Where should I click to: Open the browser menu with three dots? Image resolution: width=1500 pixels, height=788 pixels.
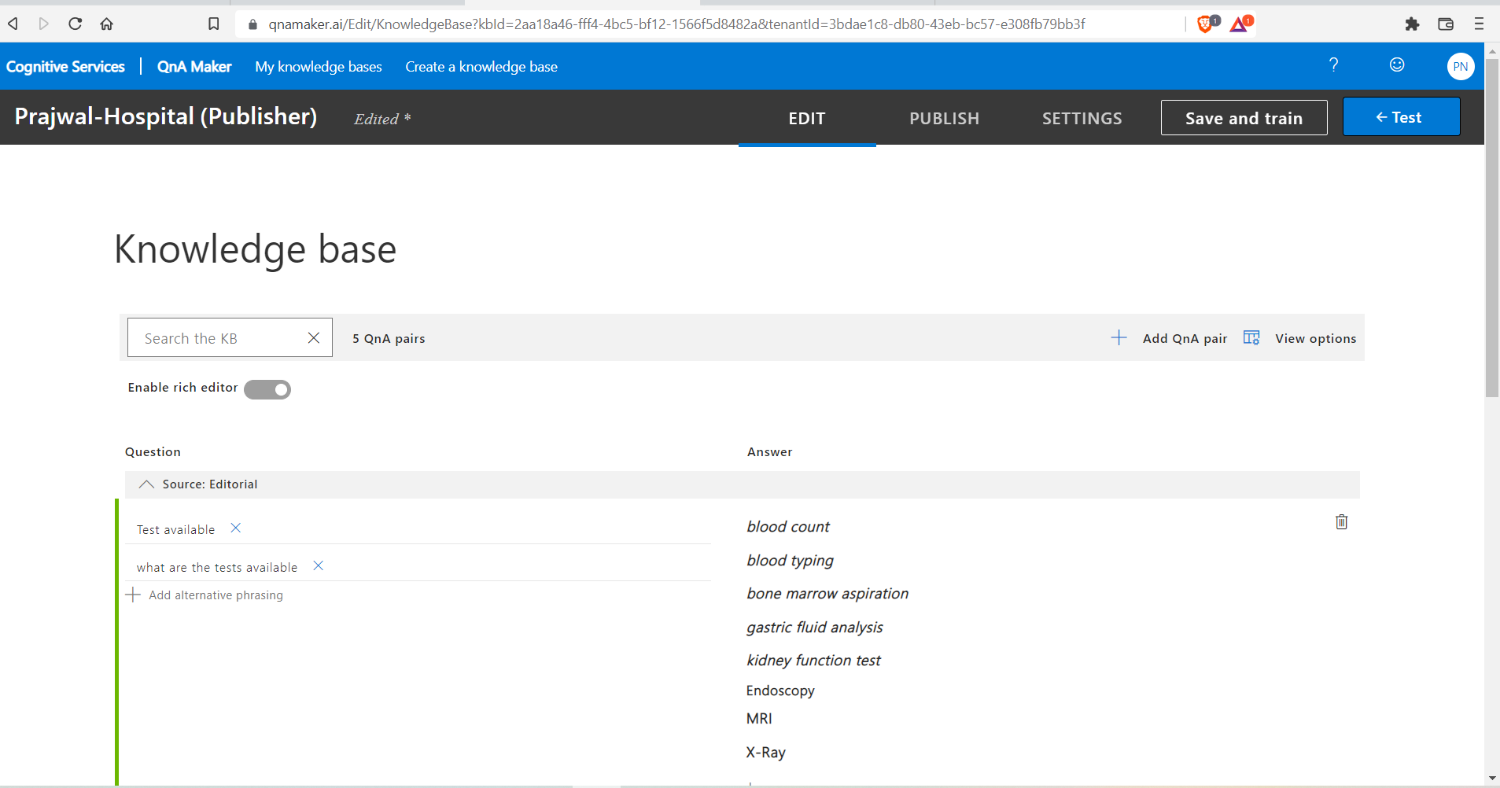pyautogui.click(x=1478, y=24)
